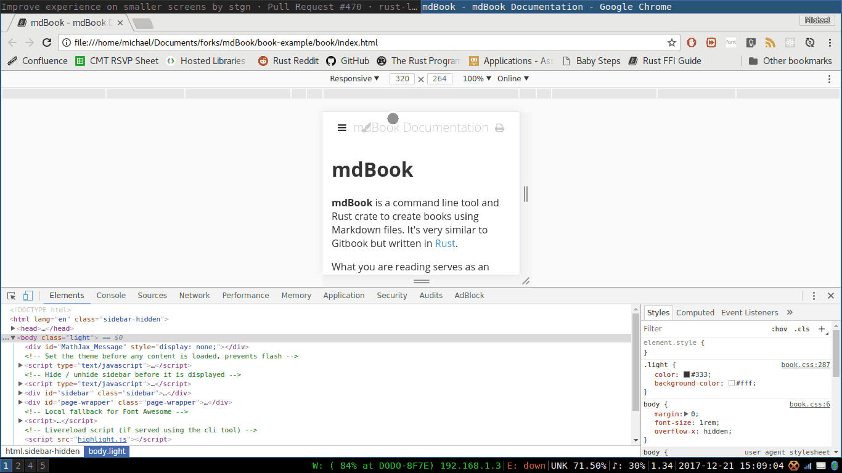Open book.css:287 source link
Viewport: 842px width, 473px height.
806,365
